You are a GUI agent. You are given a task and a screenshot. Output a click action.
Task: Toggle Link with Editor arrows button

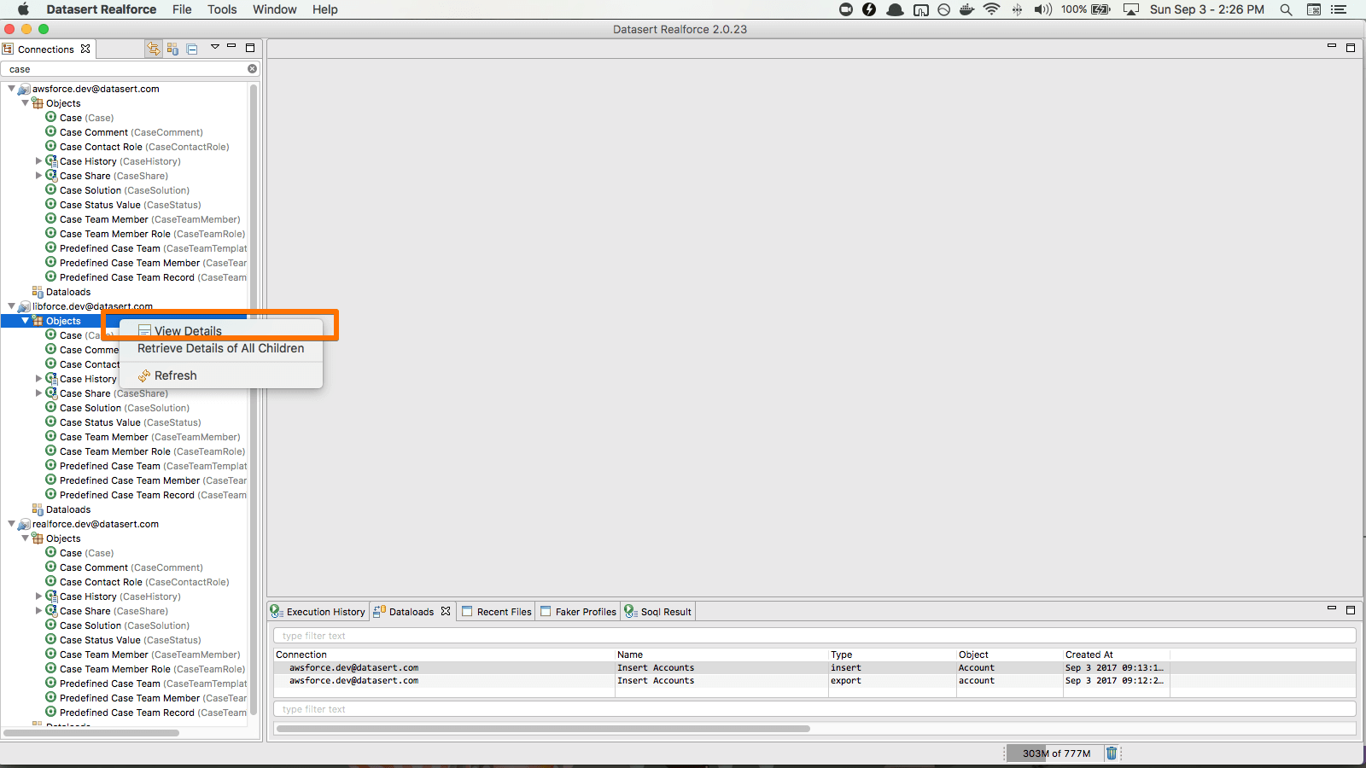[x=154, y=49]
